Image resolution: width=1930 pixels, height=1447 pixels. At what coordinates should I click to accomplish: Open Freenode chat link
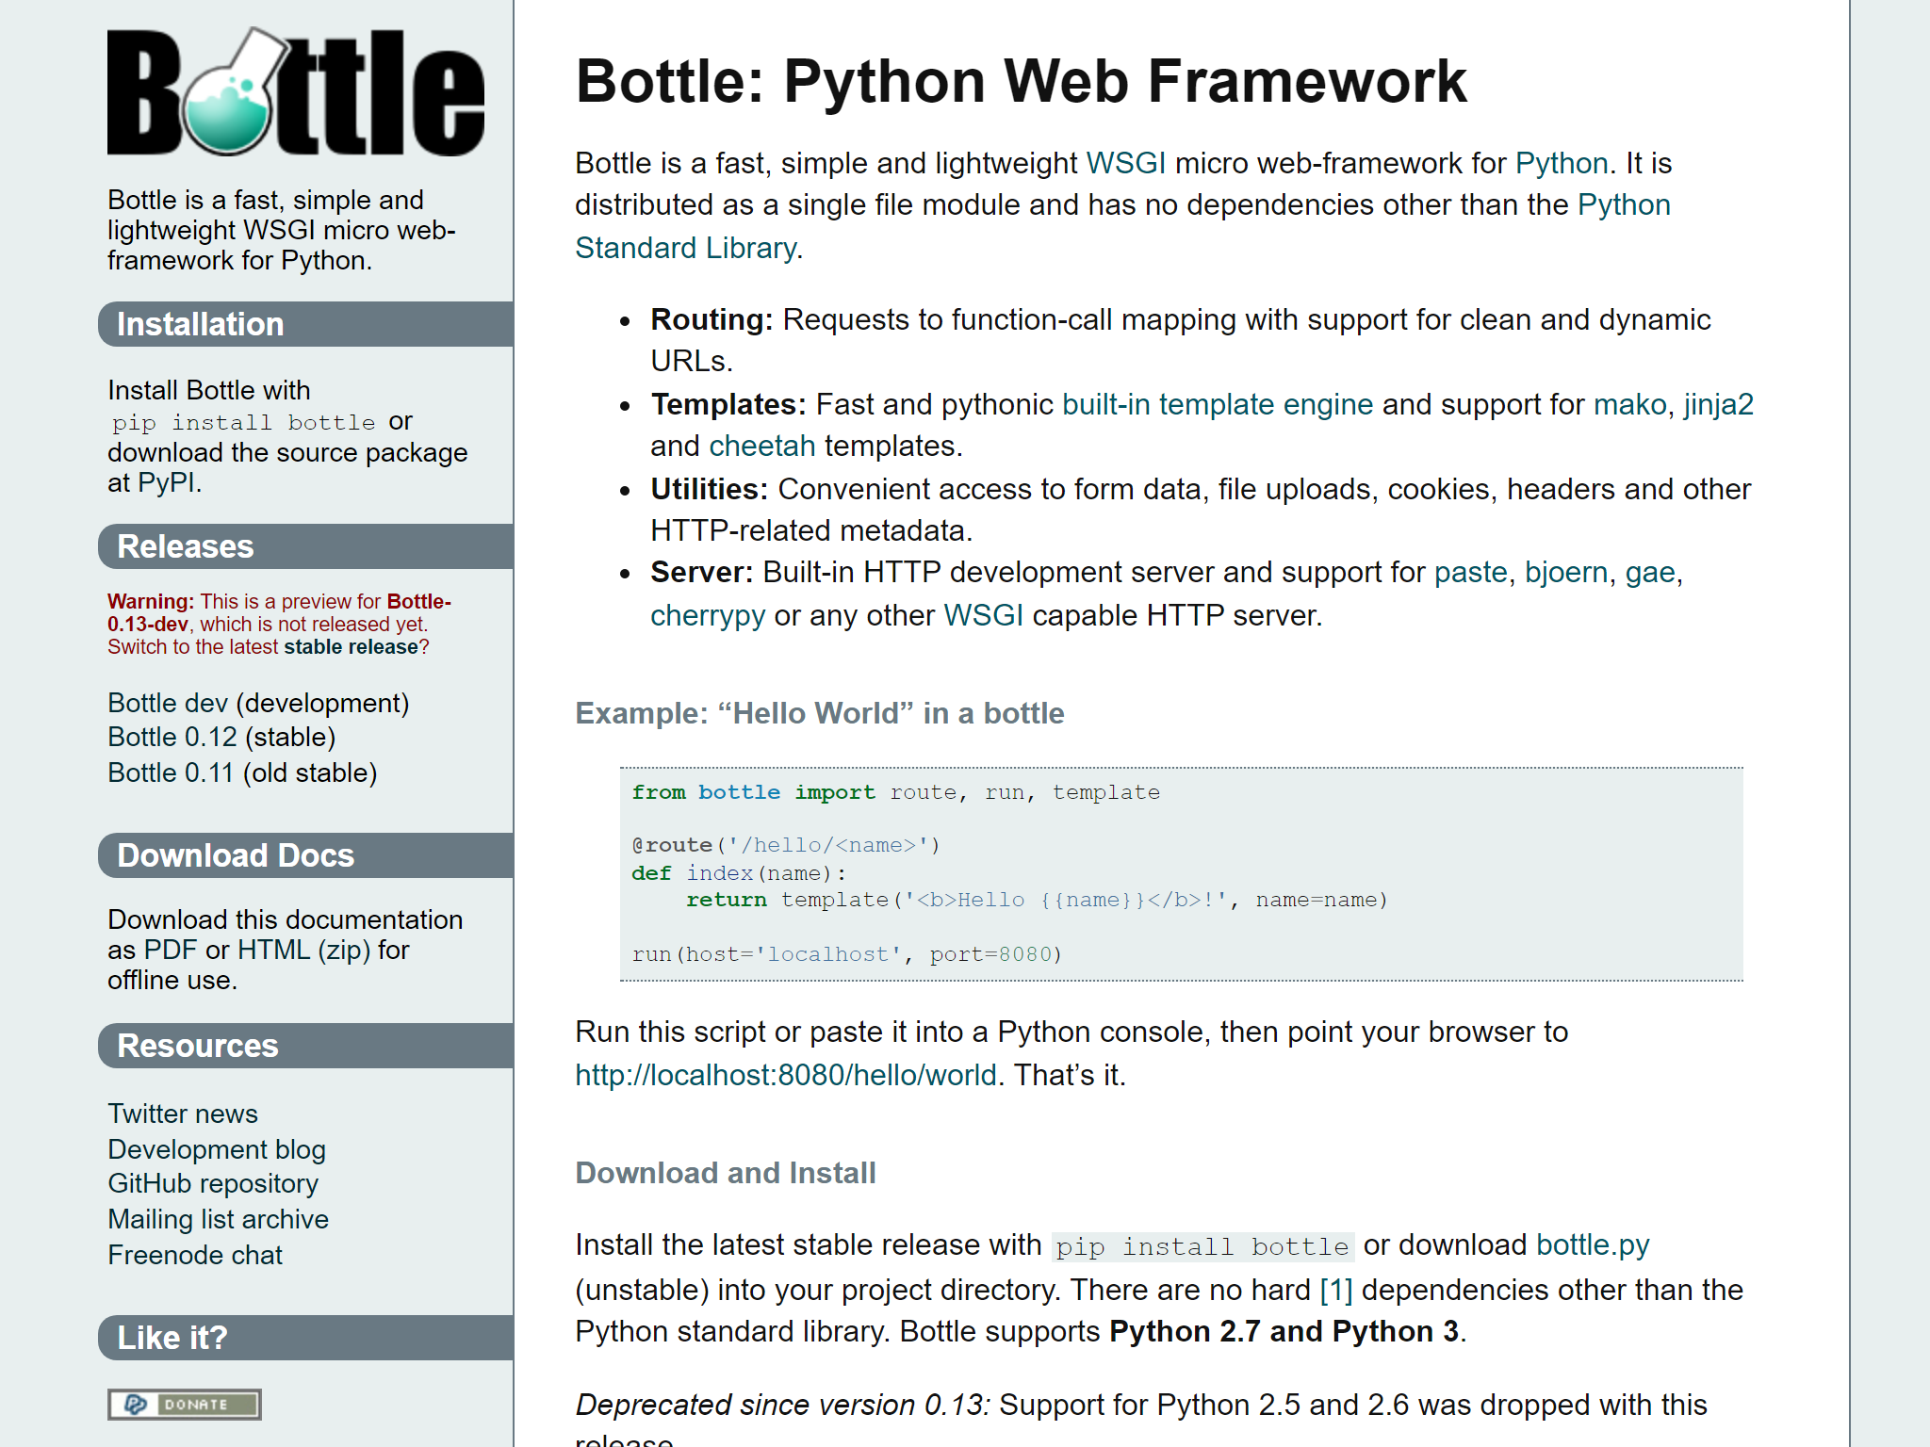point(195,1256)
